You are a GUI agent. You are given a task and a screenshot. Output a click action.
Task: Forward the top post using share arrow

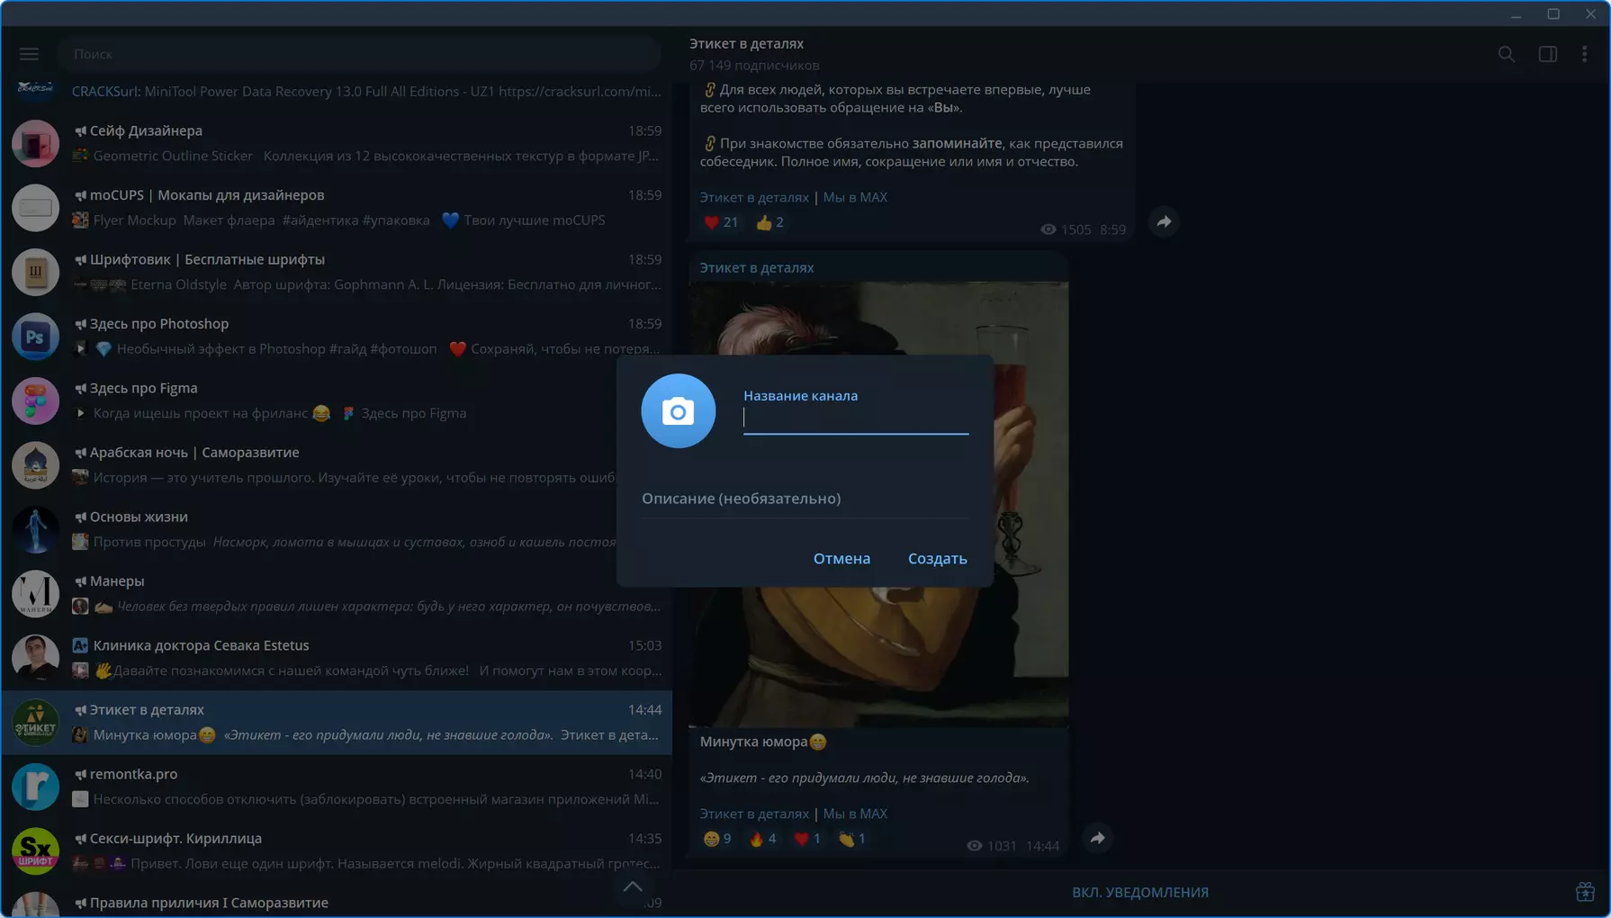pyautogui.click(x=1164, y=221)
